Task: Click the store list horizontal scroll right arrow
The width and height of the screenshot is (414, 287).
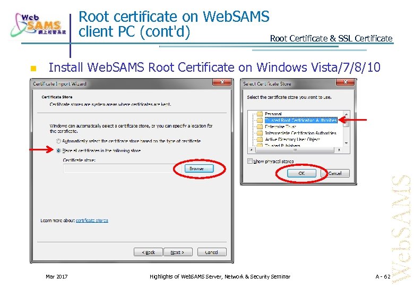Action: pos(340,150)
